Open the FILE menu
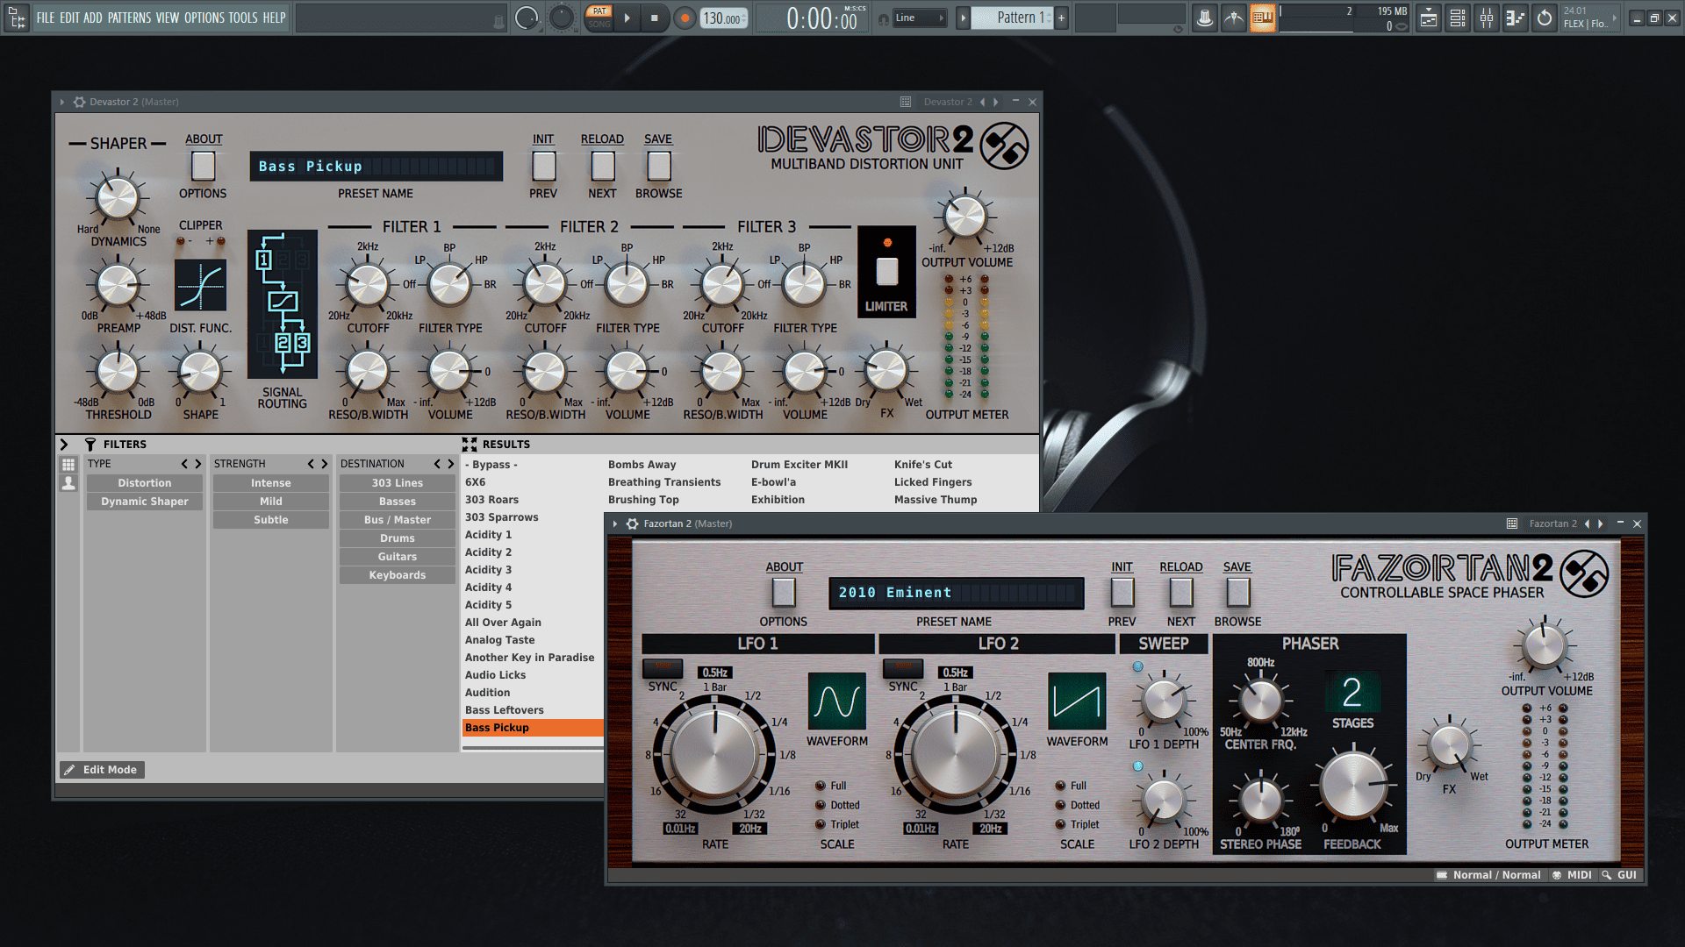Image resolution: width=1685 pixels, height=947 pixels. pyautogui.click(x=46, y=18)
